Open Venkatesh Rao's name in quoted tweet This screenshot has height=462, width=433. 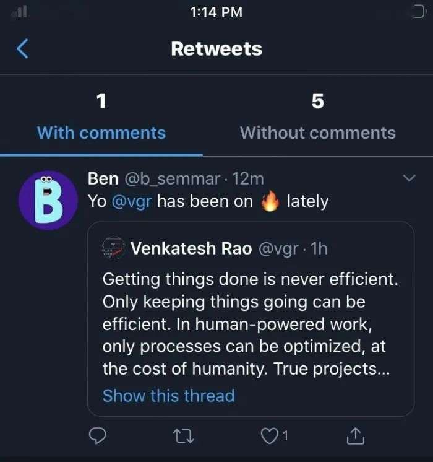pyautogui.click(x=191, y=249)
